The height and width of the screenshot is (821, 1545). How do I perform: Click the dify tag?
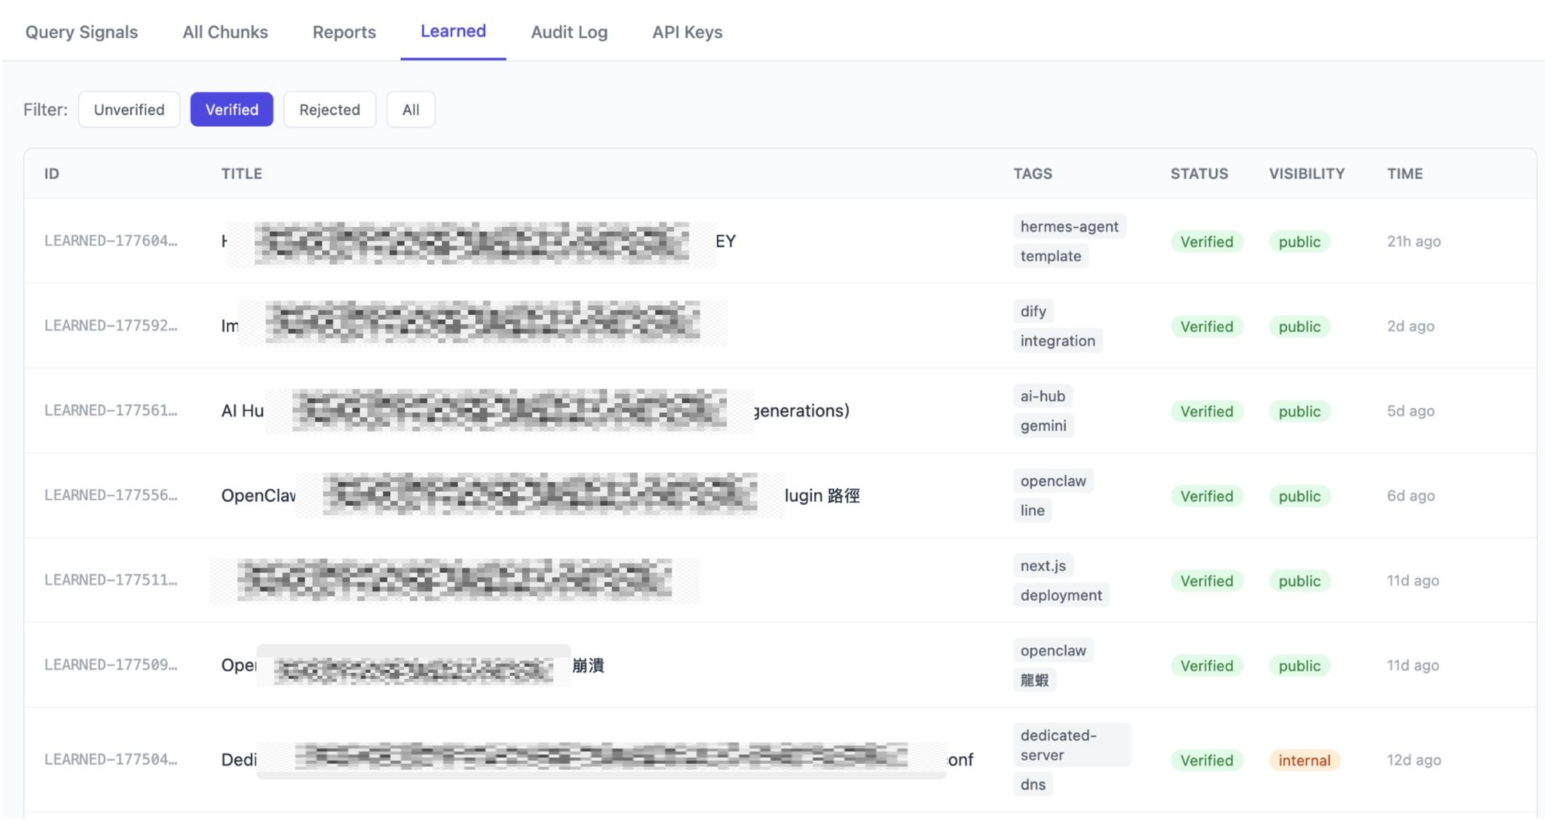(1033, 311)
